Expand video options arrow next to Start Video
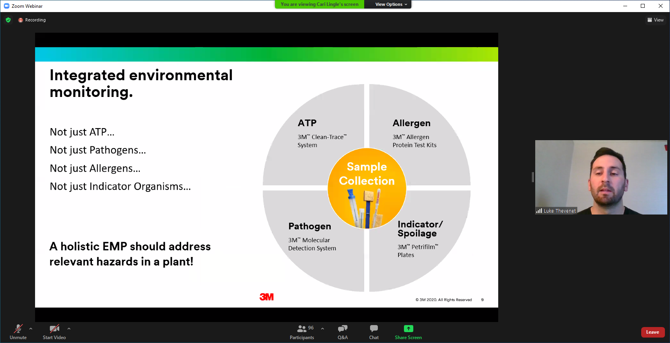The image size is (670, 343). [x=69, y=329]
